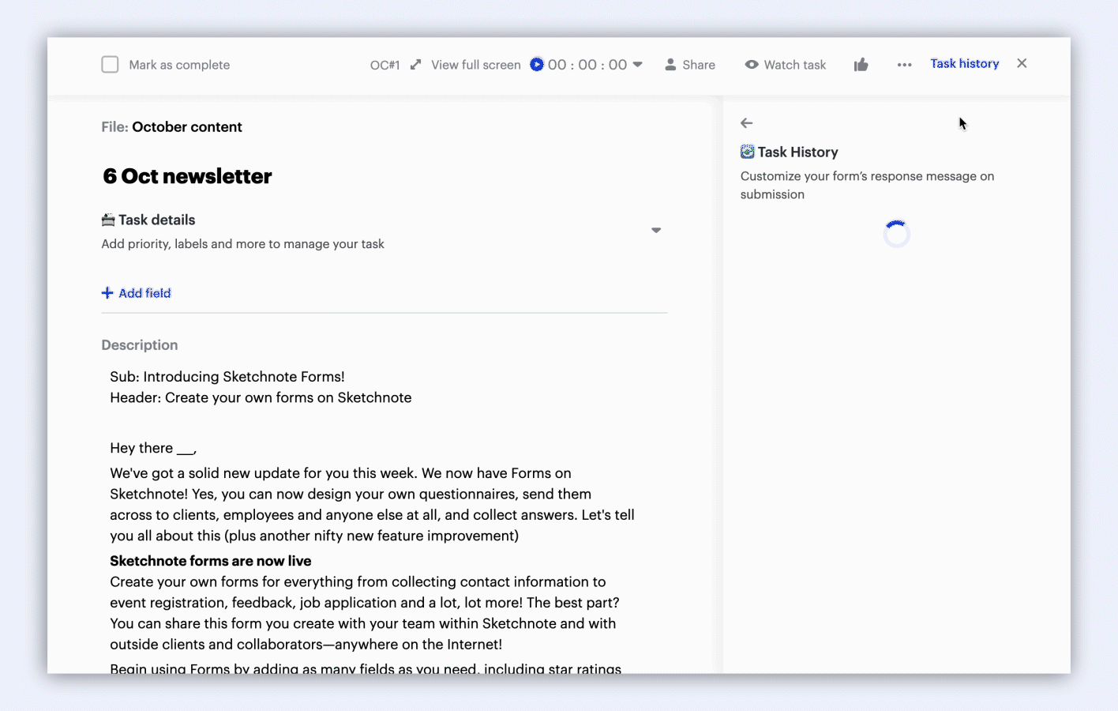Click the Add field link
This screenshot has width=1118, height=711.
[x=144, y=293]
